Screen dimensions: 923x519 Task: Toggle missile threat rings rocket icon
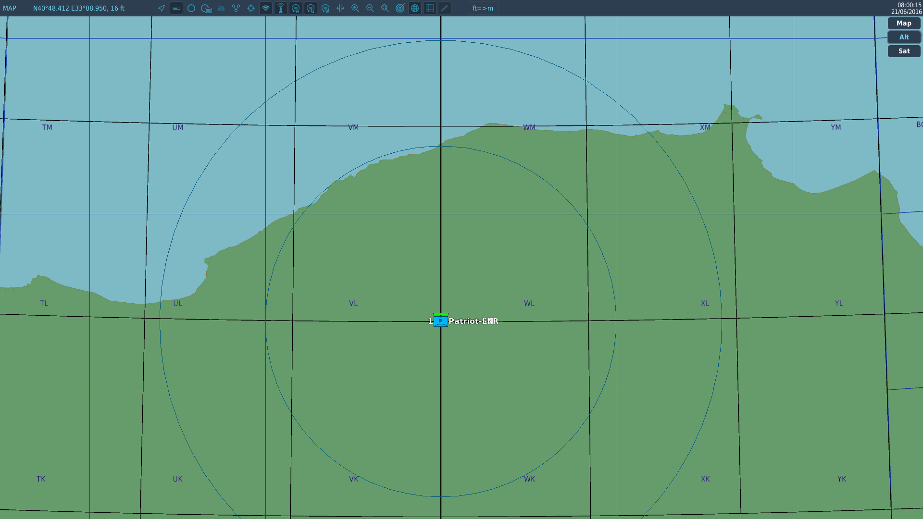pos(281,8)
